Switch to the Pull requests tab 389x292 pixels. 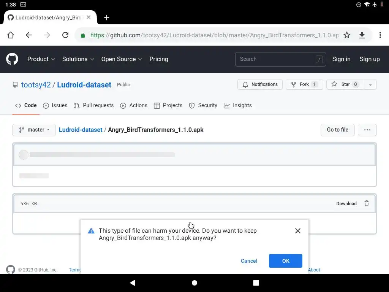point(94,106)
